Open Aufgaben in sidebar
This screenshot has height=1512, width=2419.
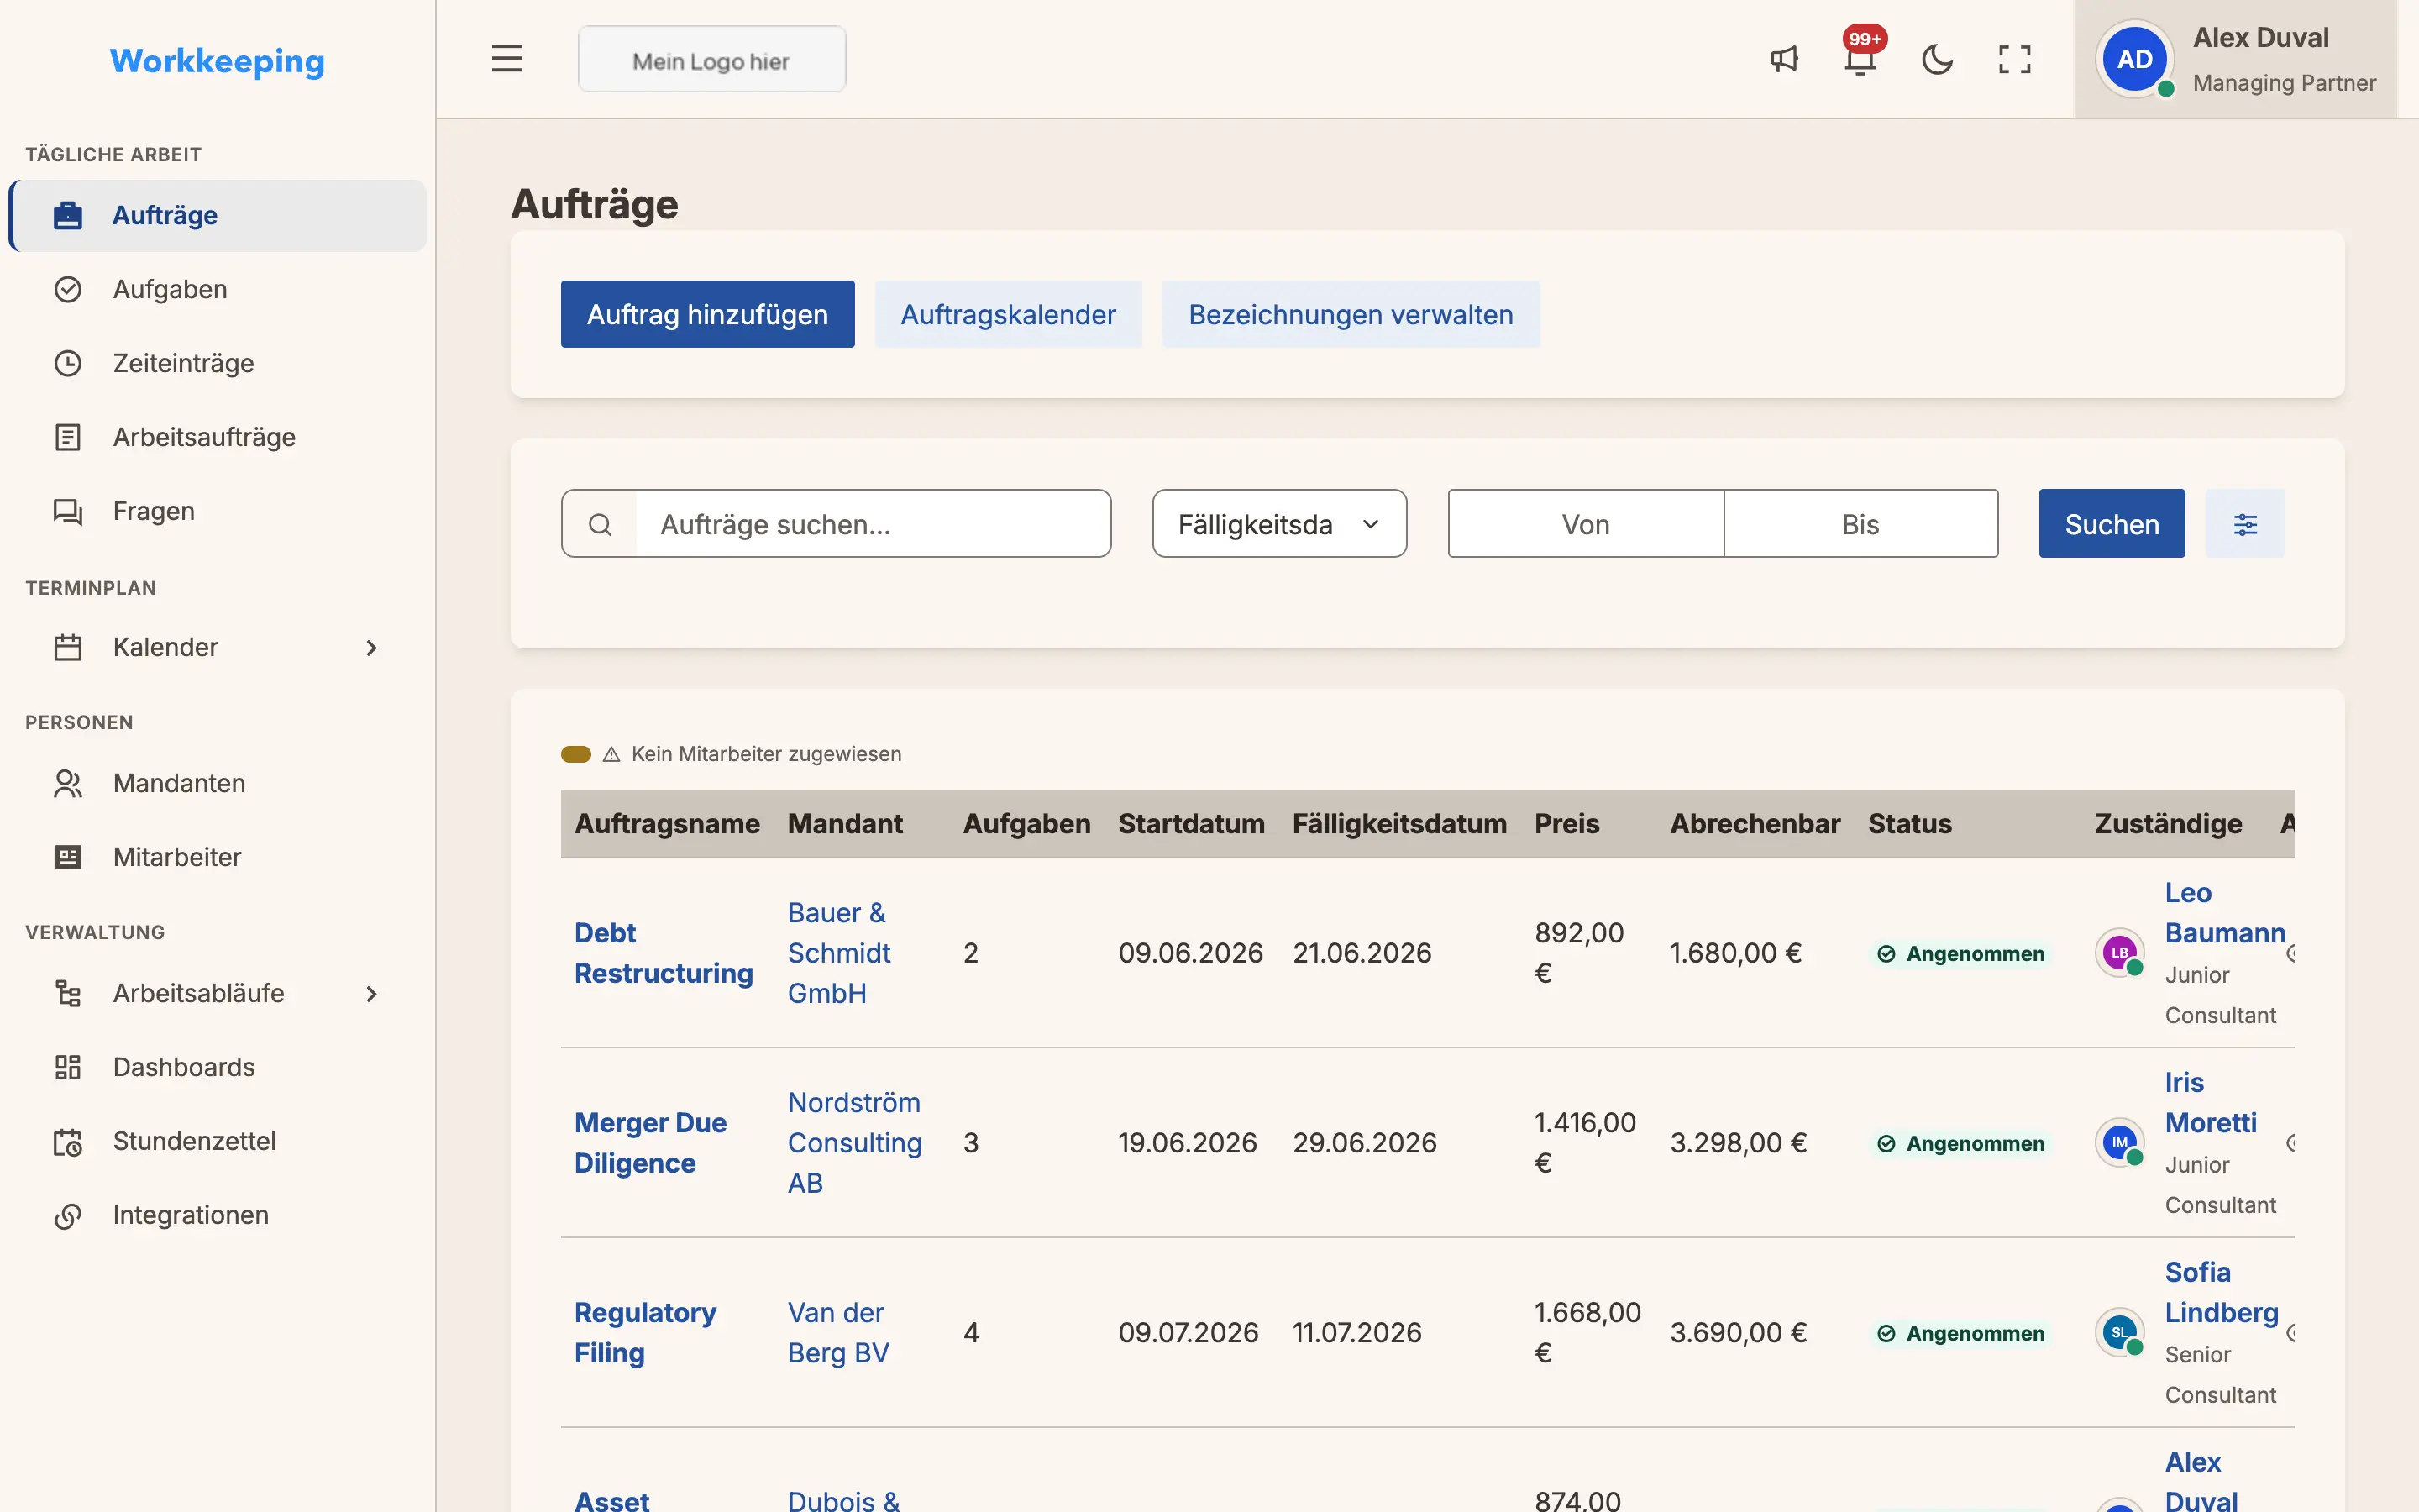click(218, 289)
